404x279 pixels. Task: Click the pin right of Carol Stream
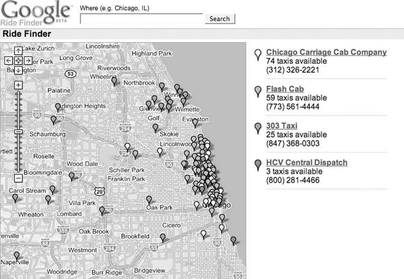[52, 190]
